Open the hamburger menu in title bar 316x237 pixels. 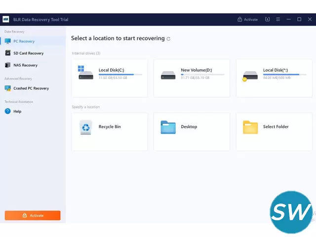coord(278,19)
